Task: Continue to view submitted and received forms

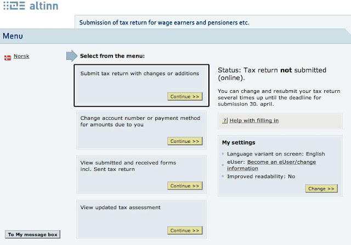Action: pyautogui.click(x=184, y=186)
